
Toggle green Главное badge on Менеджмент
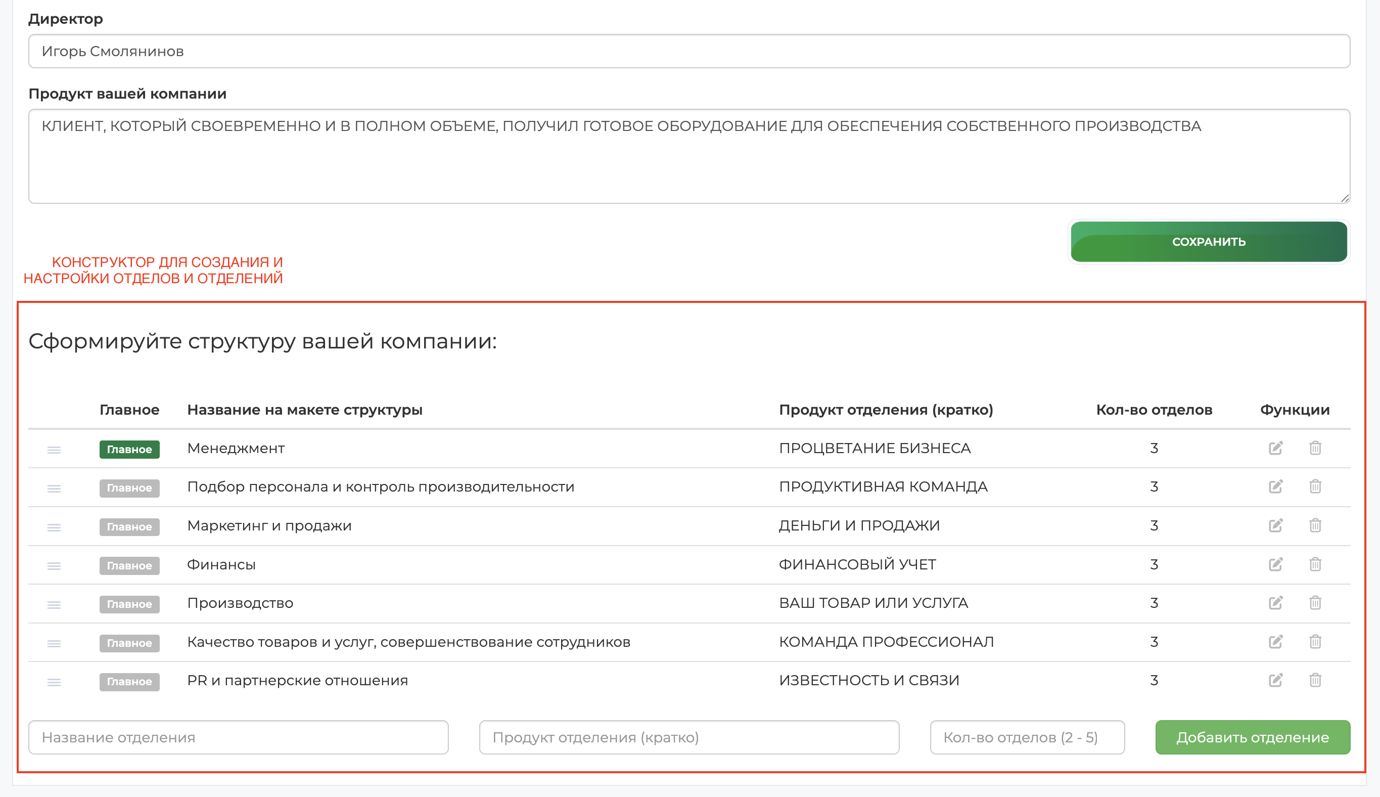[130, 450]
